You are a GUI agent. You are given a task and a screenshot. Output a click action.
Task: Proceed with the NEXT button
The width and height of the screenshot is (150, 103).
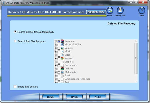tap(98, 97)
